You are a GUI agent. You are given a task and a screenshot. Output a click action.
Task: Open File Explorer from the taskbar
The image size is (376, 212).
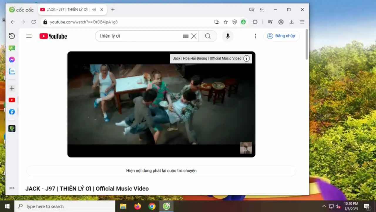coord(123,206)
